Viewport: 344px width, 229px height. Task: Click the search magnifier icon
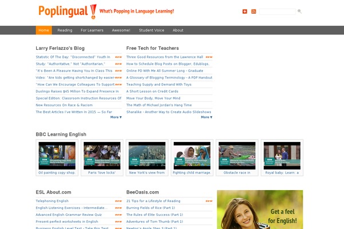click(299, 11)
